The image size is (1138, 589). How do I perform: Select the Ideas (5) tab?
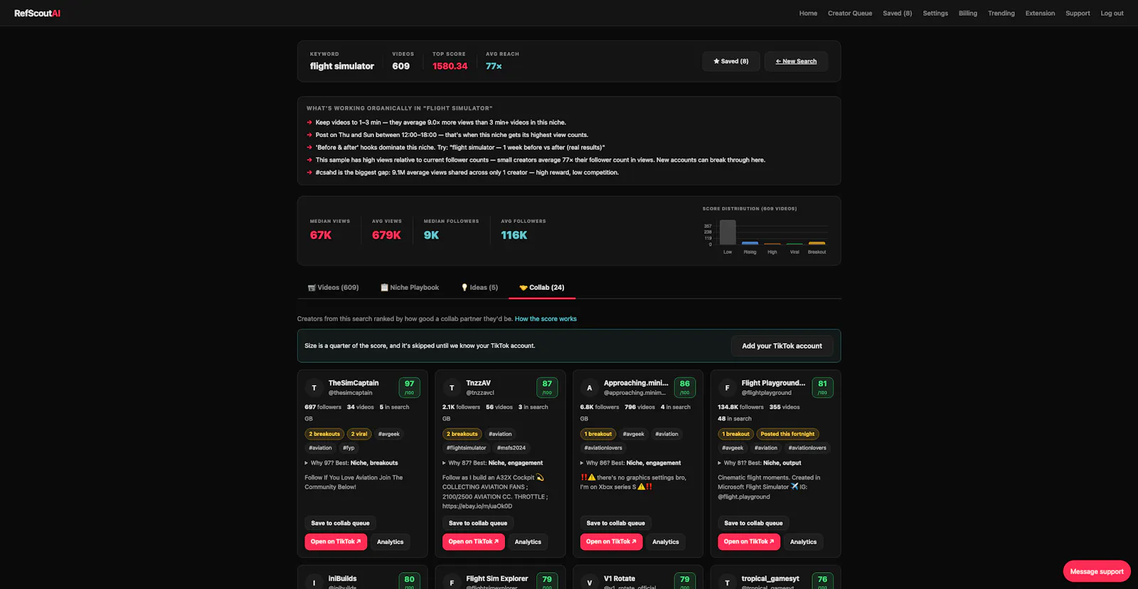[479, 288]
